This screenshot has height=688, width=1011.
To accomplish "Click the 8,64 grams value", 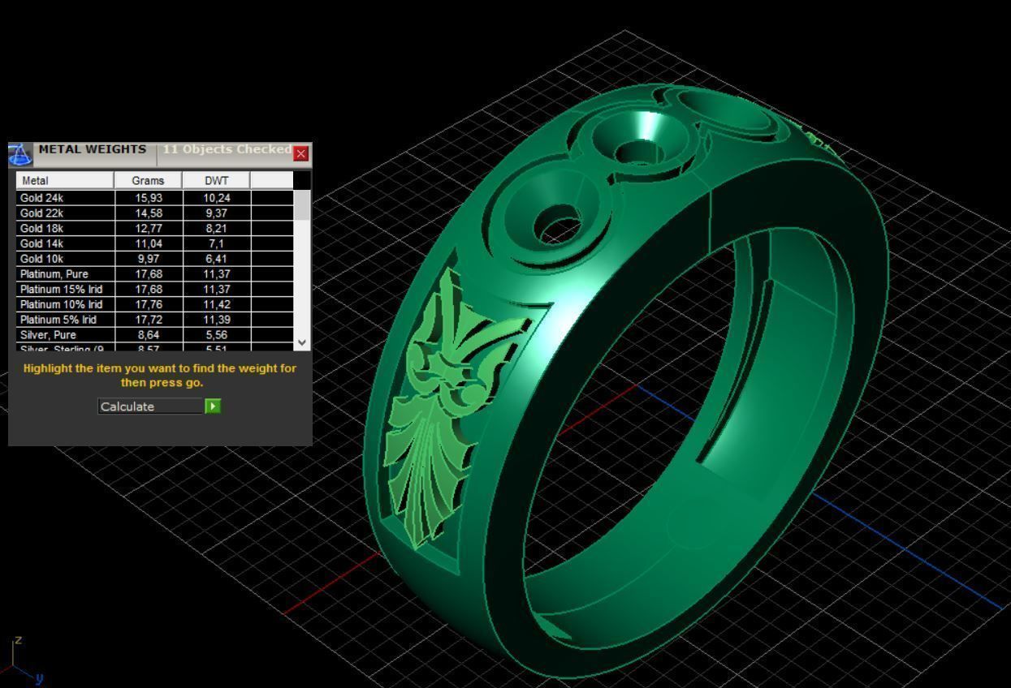I will pos(149,335).
